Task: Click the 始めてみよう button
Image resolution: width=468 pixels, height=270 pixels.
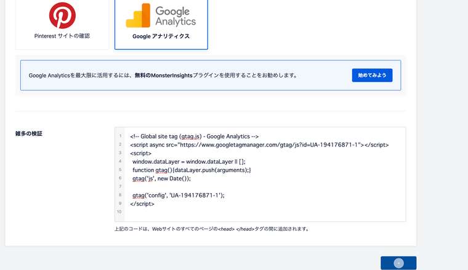Action: click(372, 75)
